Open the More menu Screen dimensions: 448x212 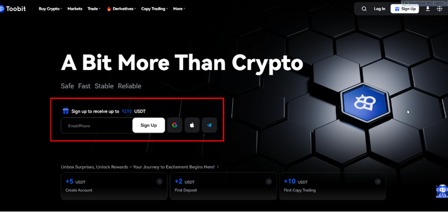[179, 9]
